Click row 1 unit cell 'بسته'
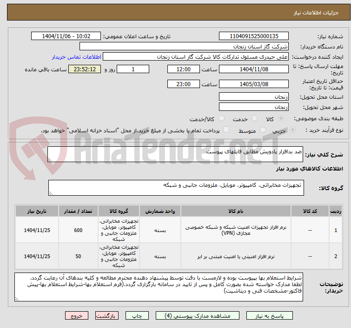Viewport: 351px width, 328px height. [160, 230]
